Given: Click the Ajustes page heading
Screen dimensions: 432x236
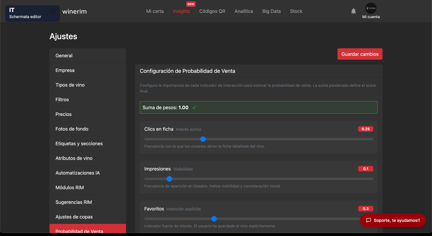Looking at the screenshot, I should 63,37.
